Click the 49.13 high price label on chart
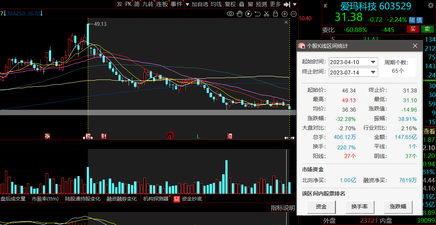This screenshot has height=225, width=436. (x=100, y=24)
